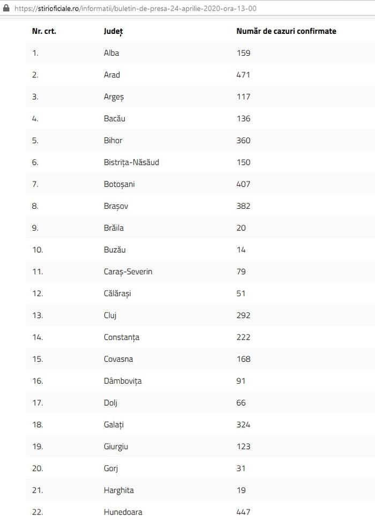This screenshot has width=375, height=520.
Task: Select the Cluj cases value 292
Action: [x=243, y=316]
